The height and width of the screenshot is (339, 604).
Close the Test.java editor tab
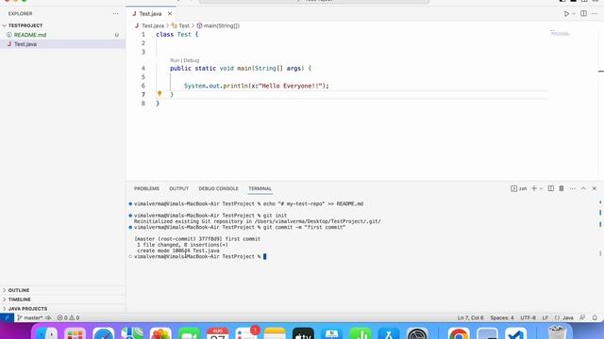click(x=170, y=14)
